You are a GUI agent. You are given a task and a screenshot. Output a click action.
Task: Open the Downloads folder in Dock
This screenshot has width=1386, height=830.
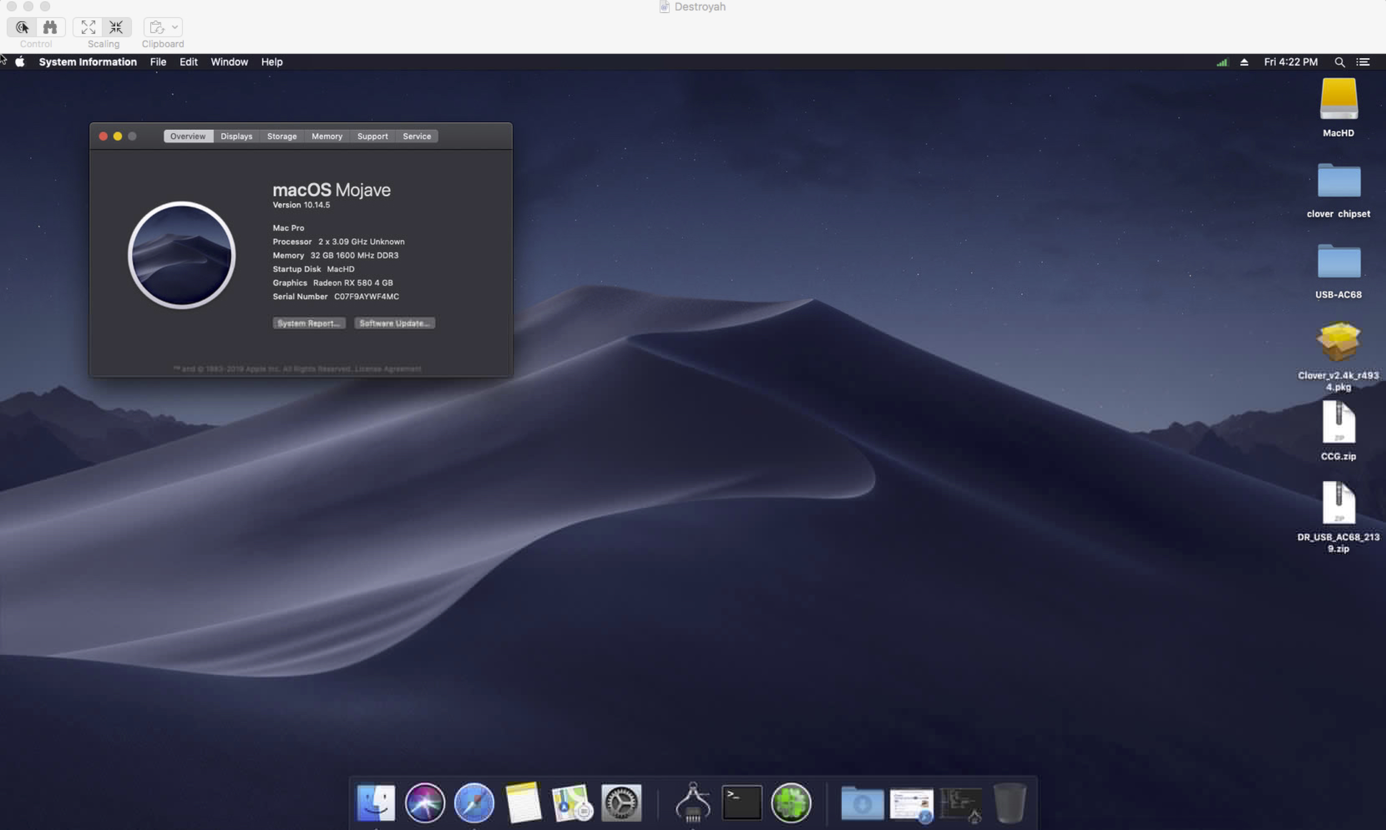coord(862,803)
